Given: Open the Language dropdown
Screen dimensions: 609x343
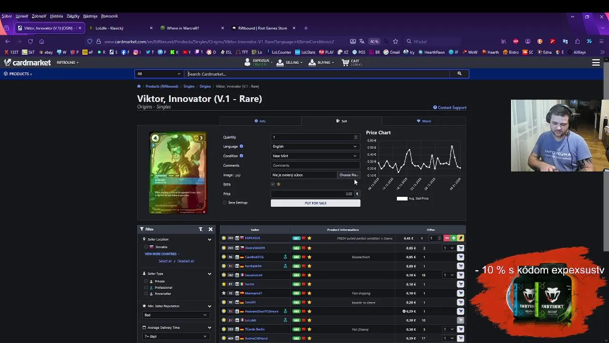Looking at the screenshot, I should [315, 146].
